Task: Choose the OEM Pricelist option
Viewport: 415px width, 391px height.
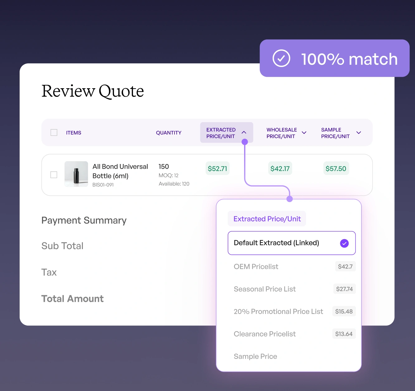Action: coord(256,267)
